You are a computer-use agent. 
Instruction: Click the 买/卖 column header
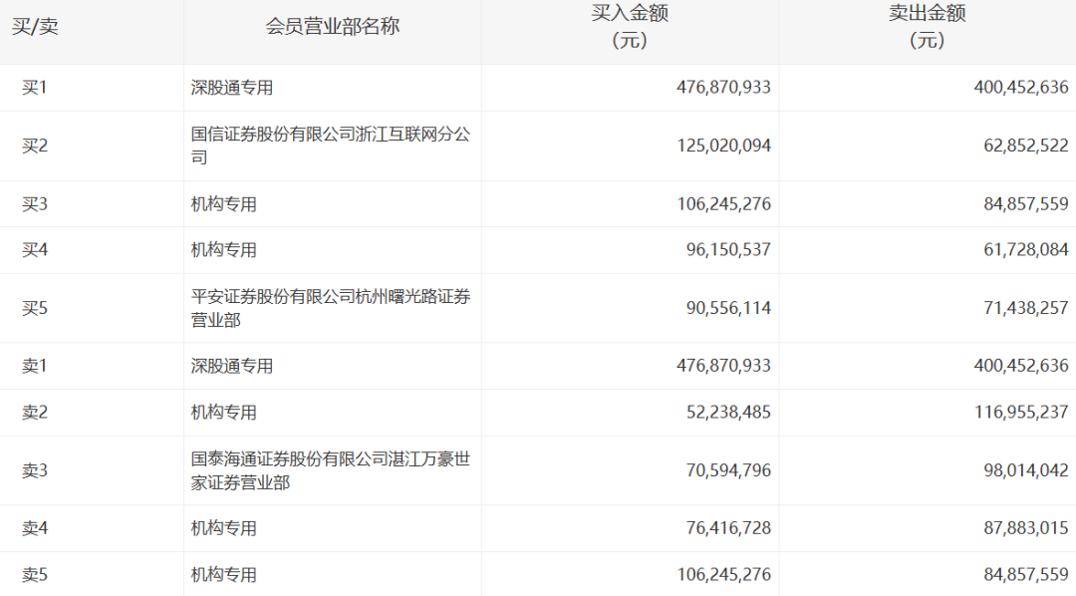(x=35, y=27)
